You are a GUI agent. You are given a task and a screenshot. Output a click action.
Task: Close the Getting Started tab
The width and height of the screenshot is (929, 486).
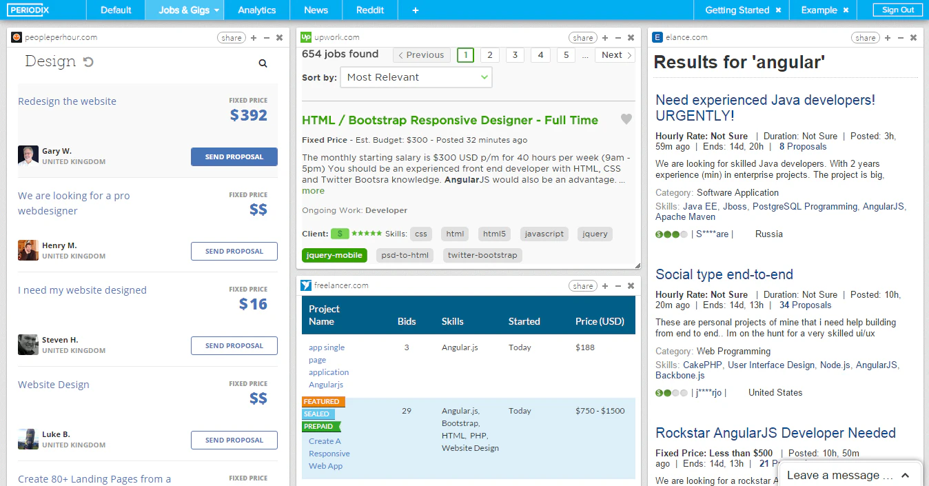pos(778,10)
